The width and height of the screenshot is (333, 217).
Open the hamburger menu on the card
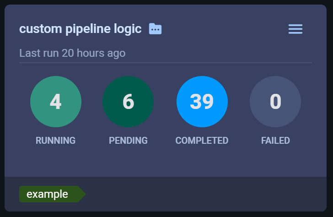click(295, 29)
